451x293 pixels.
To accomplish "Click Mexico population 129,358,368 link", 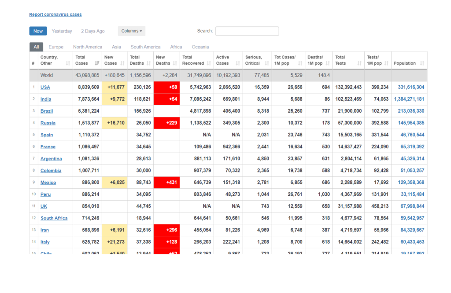I will click(x=411, y=183).
